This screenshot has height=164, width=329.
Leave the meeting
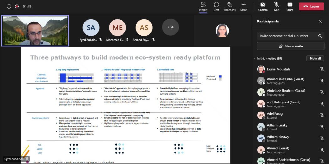pyautogui.click(x=311, y=7)
